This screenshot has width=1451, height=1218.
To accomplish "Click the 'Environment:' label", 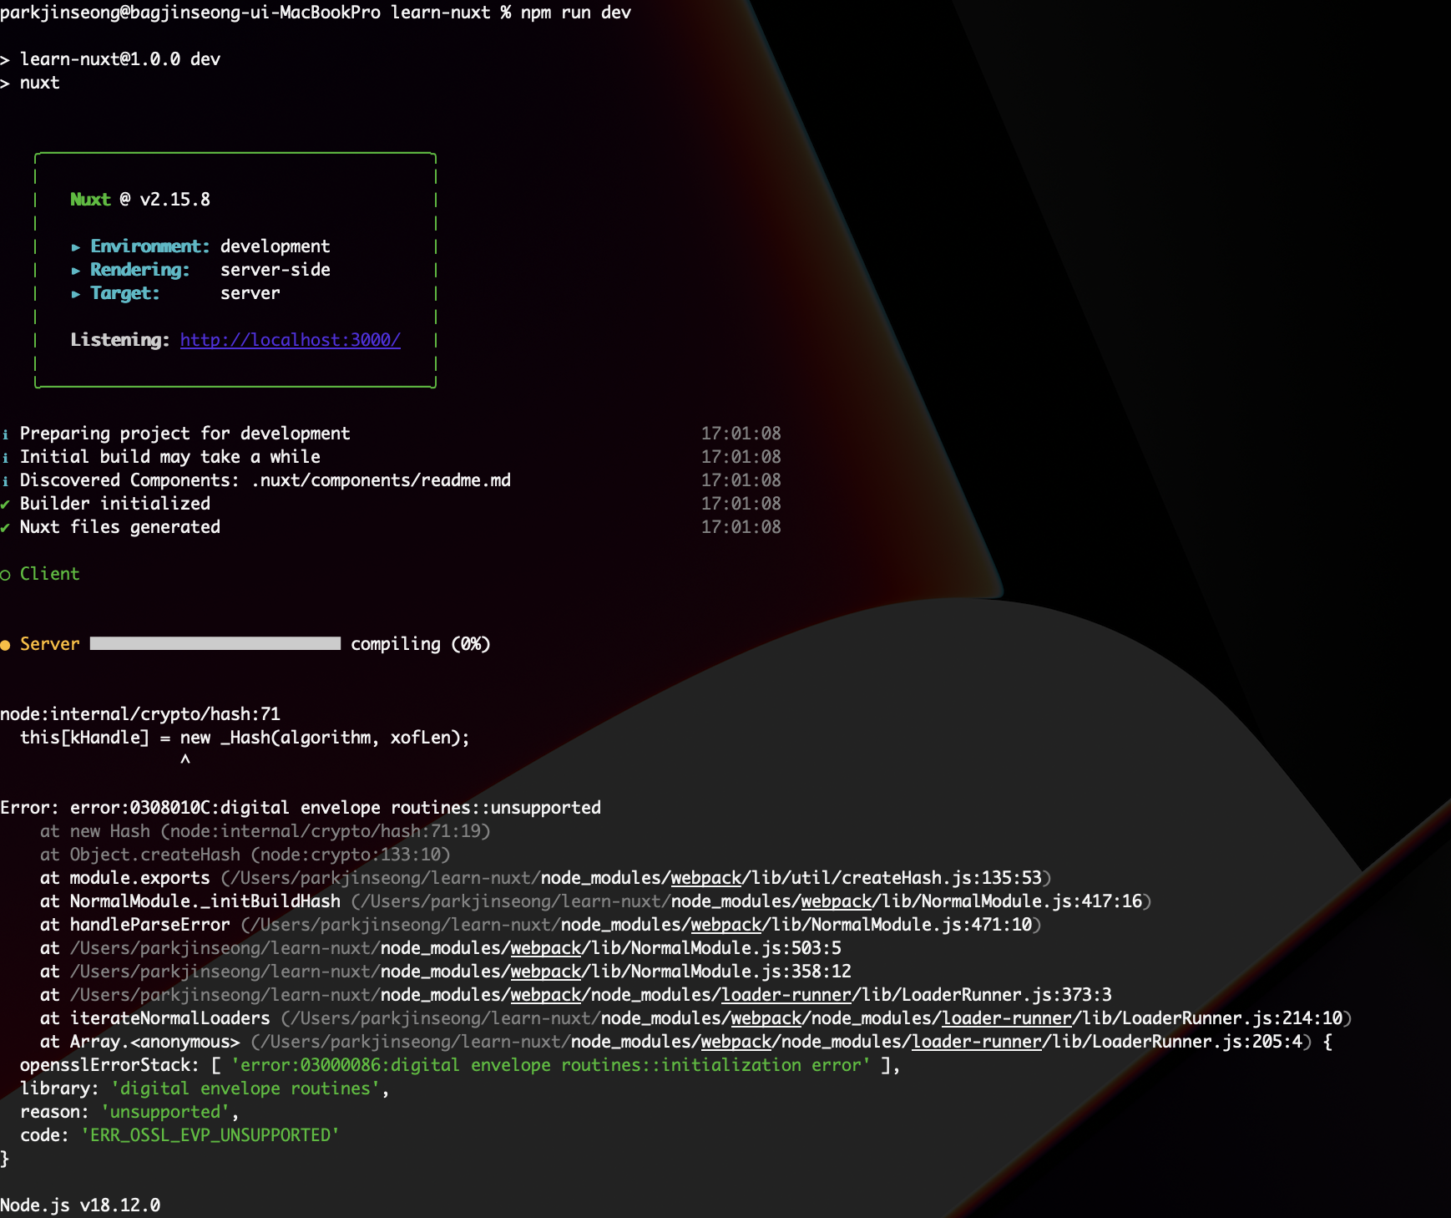I will [x=150, y=246].
